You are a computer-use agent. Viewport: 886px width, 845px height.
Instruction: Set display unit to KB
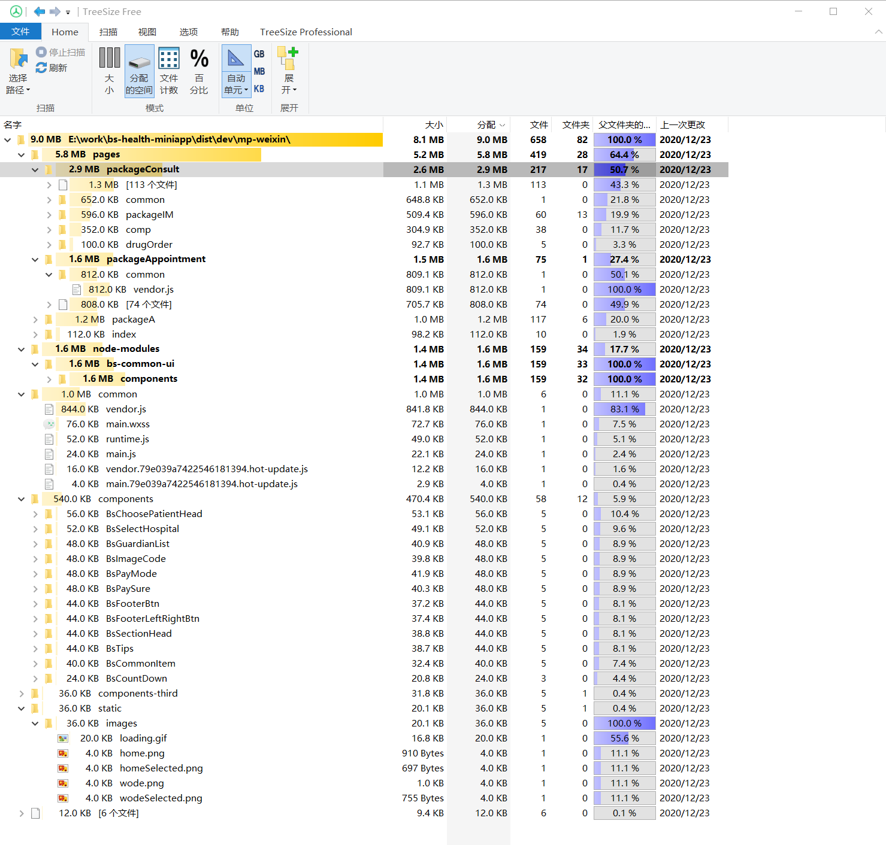click(259, 89)
